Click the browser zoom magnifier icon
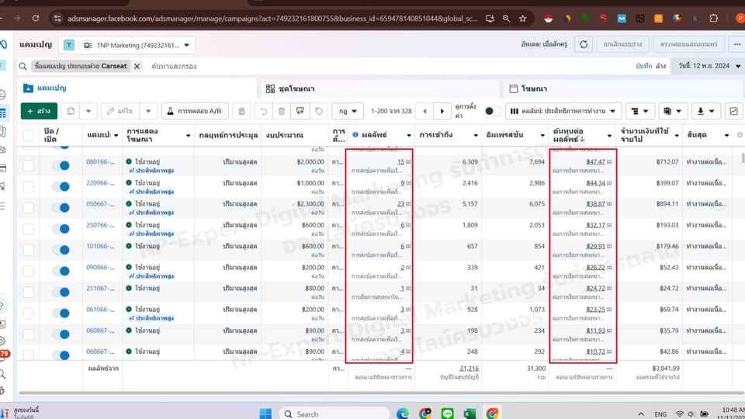The image size is (745, 419). point(506,19)
